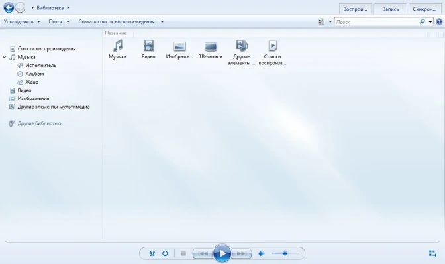The width and height of the screenshot is (445, 264).
Task: Open Help via question mark icon
Action: (x=439, y=22)
